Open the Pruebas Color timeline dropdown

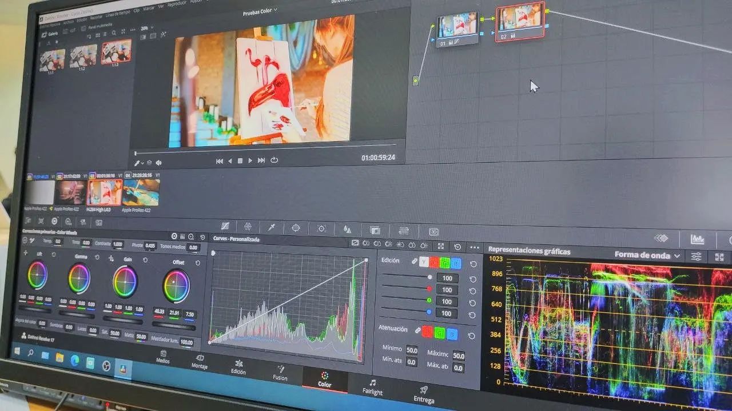click(260, 10)
